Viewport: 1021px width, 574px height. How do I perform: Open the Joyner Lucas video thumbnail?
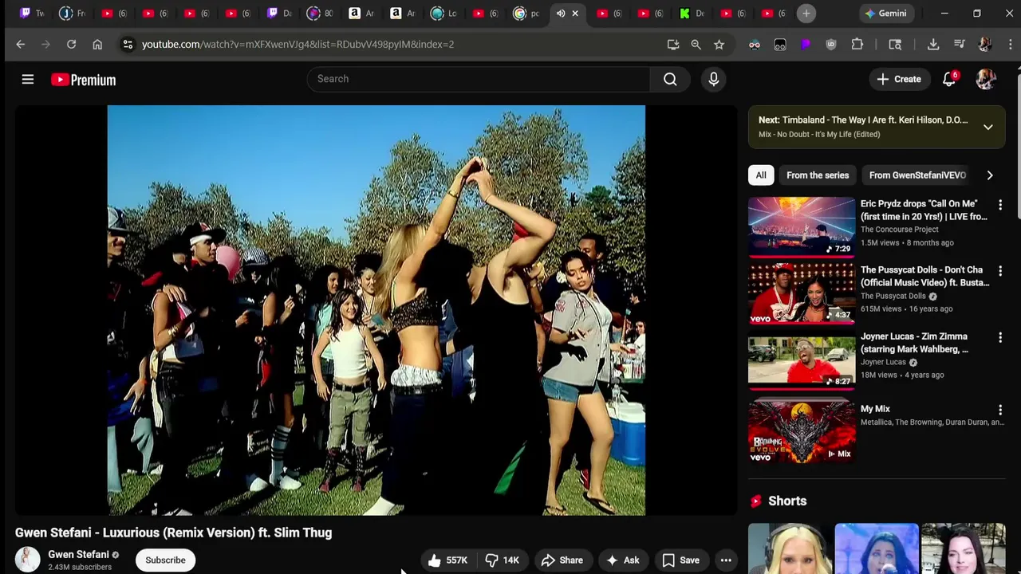(802, 360)
